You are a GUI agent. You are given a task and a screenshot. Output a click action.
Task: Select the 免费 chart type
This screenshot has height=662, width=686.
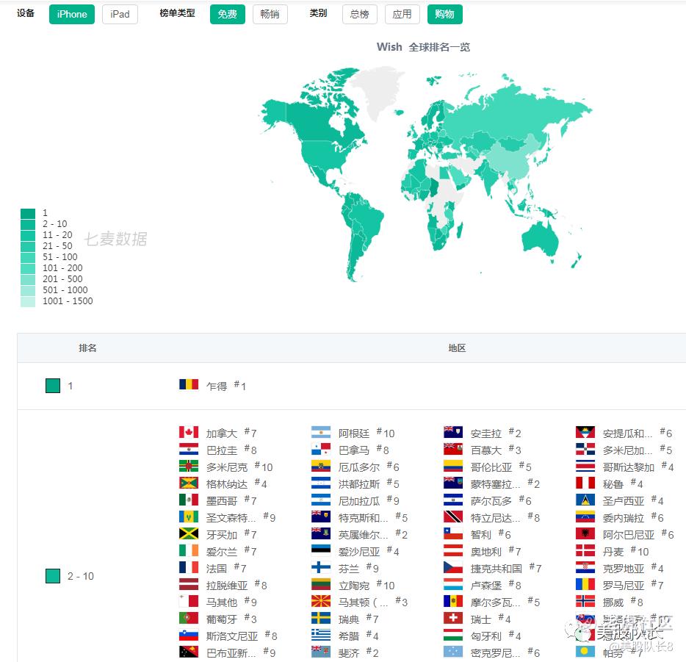click(228, 15)
